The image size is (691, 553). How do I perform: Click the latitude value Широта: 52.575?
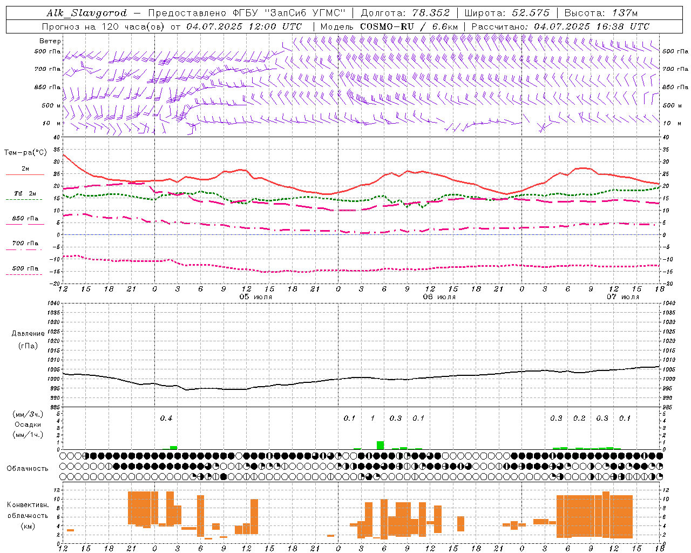507,13
